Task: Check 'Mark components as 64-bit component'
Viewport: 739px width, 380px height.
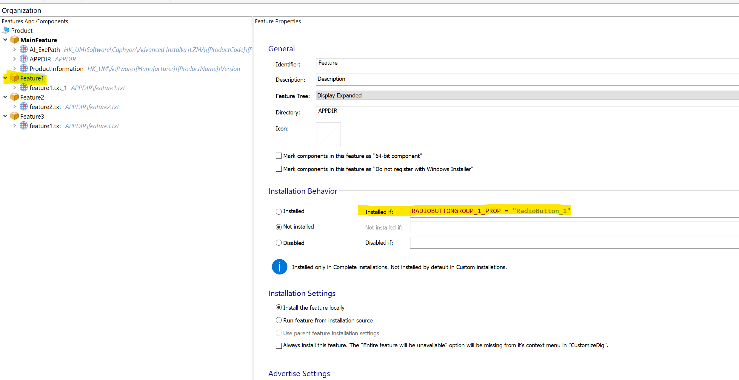Action: click(279, 156)
